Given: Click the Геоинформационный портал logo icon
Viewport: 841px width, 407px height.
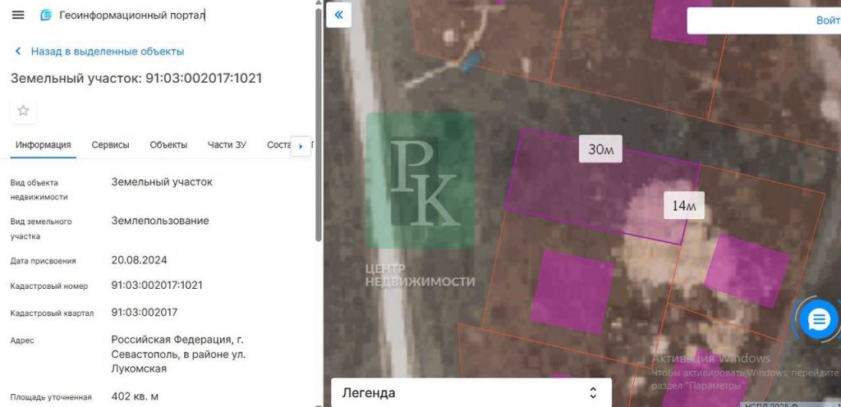Looking at the screenshot, I should click(x=46, y=15).
